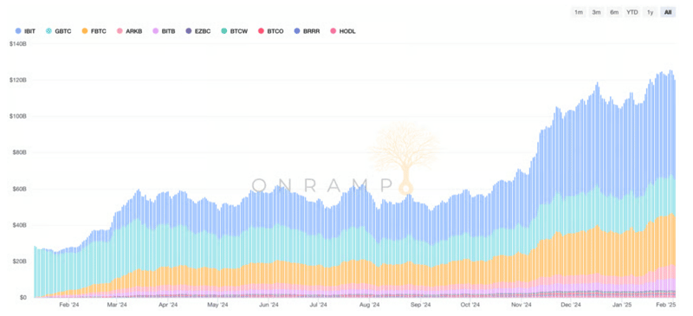Click the Sep '24 x-axis label
693x316 pixels.
coord(420,305)
